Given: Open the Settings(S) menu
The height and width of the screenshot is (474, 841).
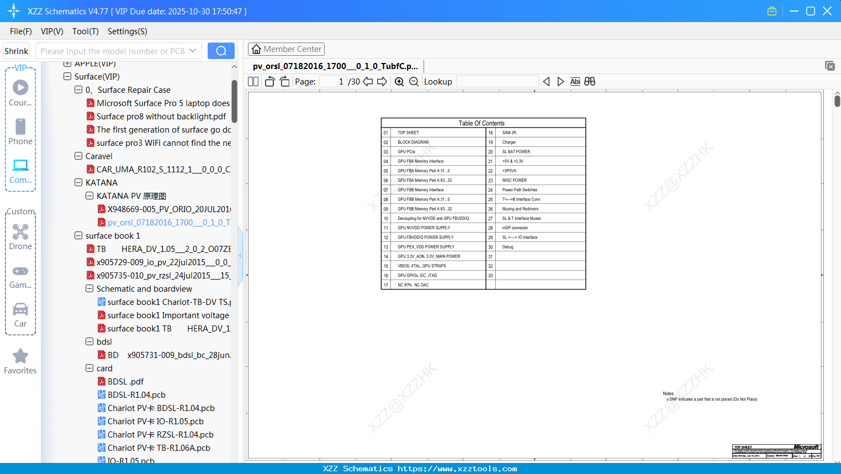Looking at the screenshot, I should click(128, 31).
